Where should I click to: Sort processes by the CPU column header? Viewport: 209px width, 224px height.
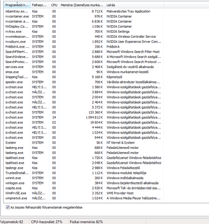[54, 5]
